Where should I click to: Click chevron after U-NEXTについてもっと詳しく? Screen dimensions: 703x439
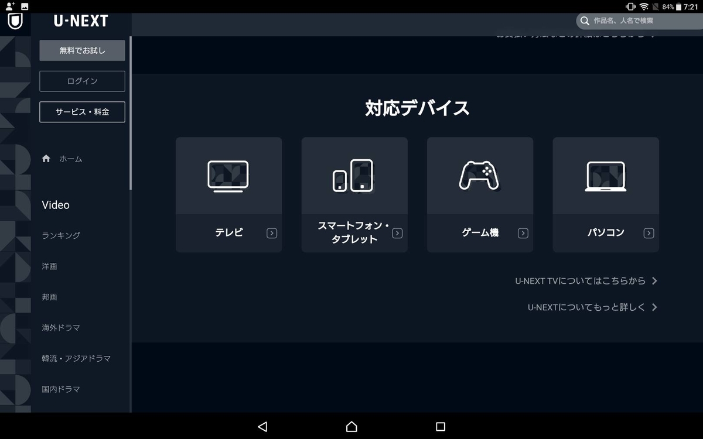click(654, 307)
